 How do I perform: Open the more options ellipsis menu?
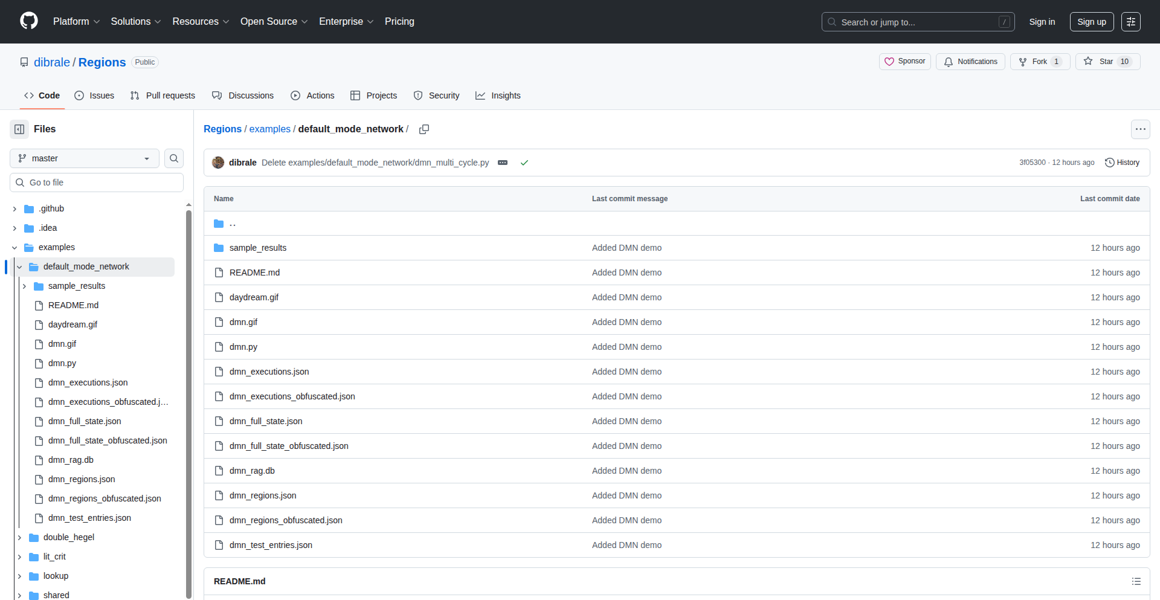[1140, 129]
